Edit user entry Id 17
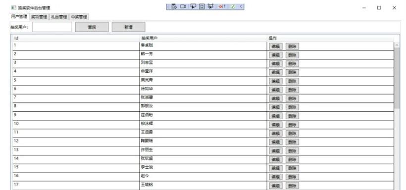Image resolution: width=406 pixels, height=190 pixels. point(276,186)
